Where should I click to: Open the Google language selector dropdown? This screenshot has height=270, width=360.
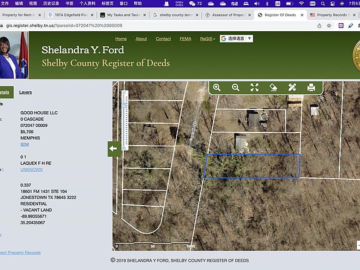click(x=236, y=39)
